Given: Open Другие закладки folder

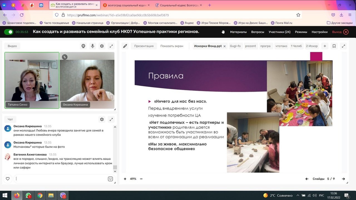Looking at the screenshot, I should click(x=340, y=23).
